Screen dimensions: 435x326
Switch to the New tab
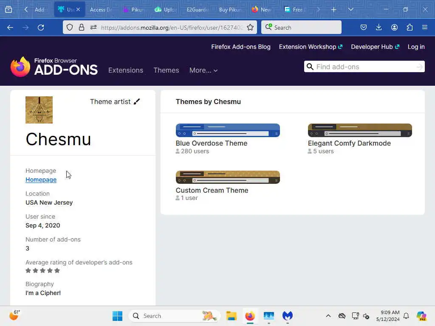pos(262,9)
